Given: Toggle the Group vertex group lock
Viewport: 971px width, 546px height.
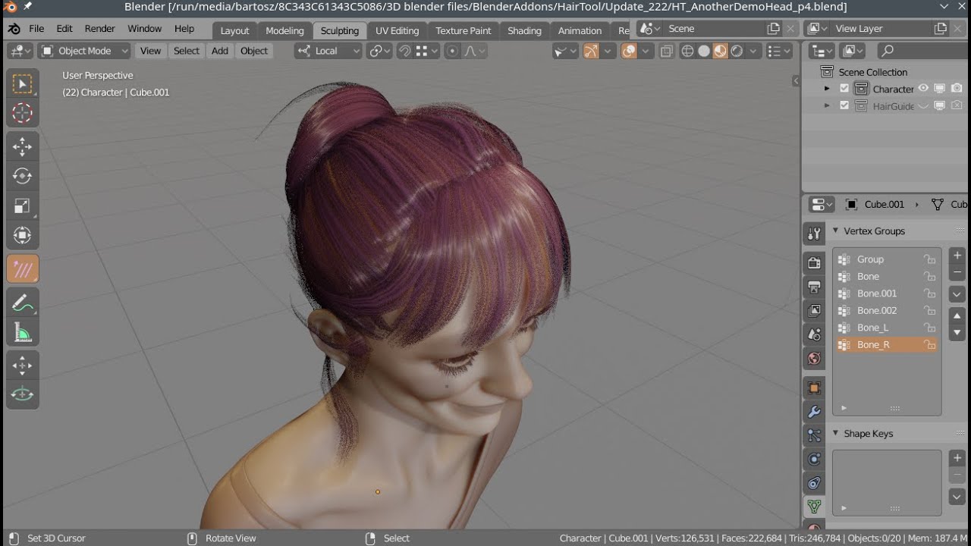Looking at the screenshot, I should click(929, 259).
